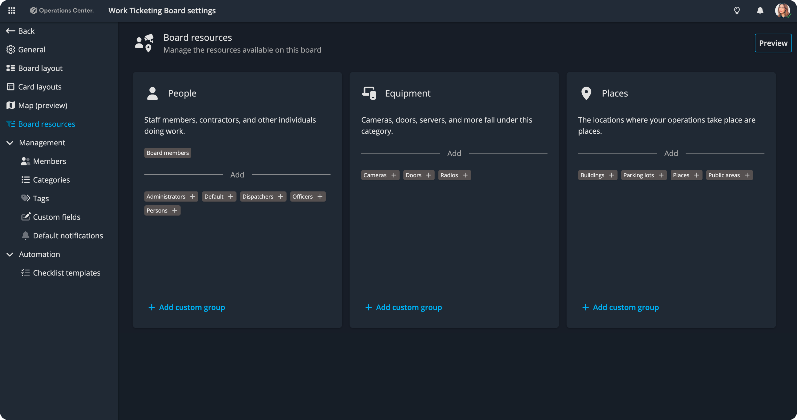Image resolution: width=797 pixels, height=420 pixels.
Task: Open the notifications bell
Action: 760,11
